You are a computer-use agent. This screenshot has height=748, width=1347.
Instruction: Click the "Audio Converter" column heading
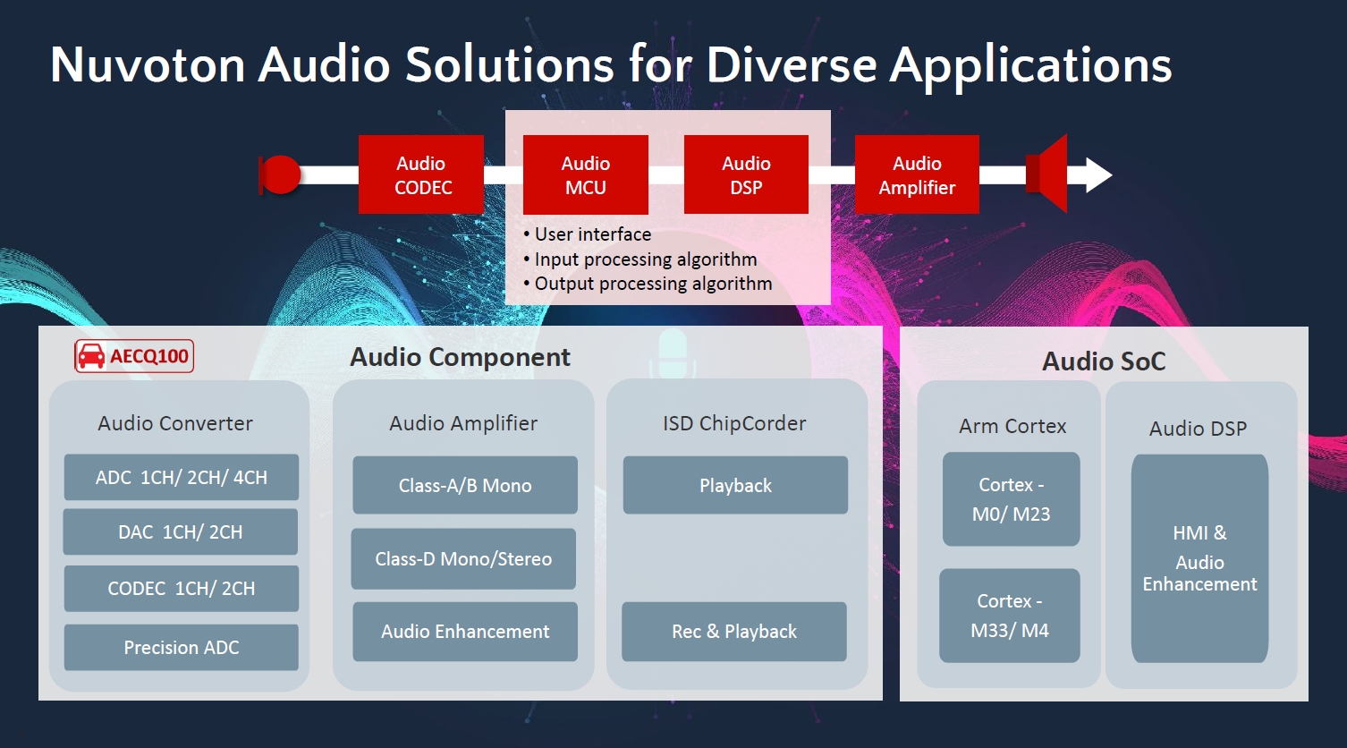[x=175, y=423]
